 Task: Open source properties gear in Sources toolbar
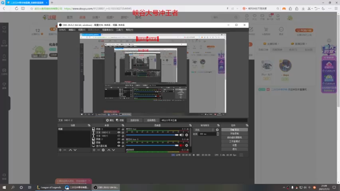103,150
